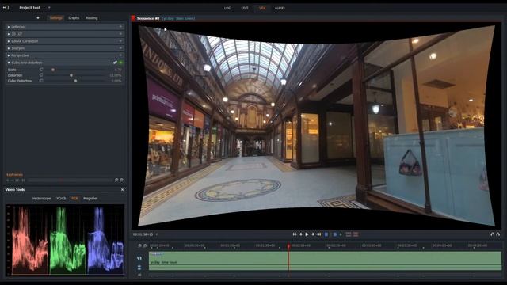Toggle the Perspective effect enable light
Screen dimensions: 507x285
pyautogui.click(x=120, y=55)
